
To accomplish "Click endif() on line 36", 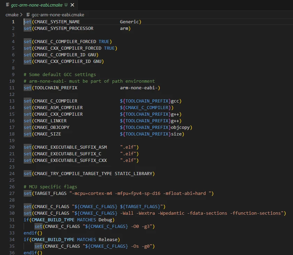I will 33,253.
